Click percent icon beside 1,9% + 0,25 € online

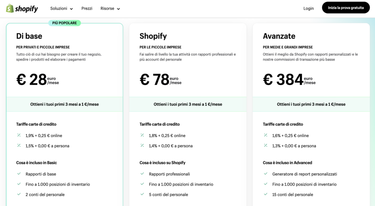pyautogui.click(x=19, y=135)
